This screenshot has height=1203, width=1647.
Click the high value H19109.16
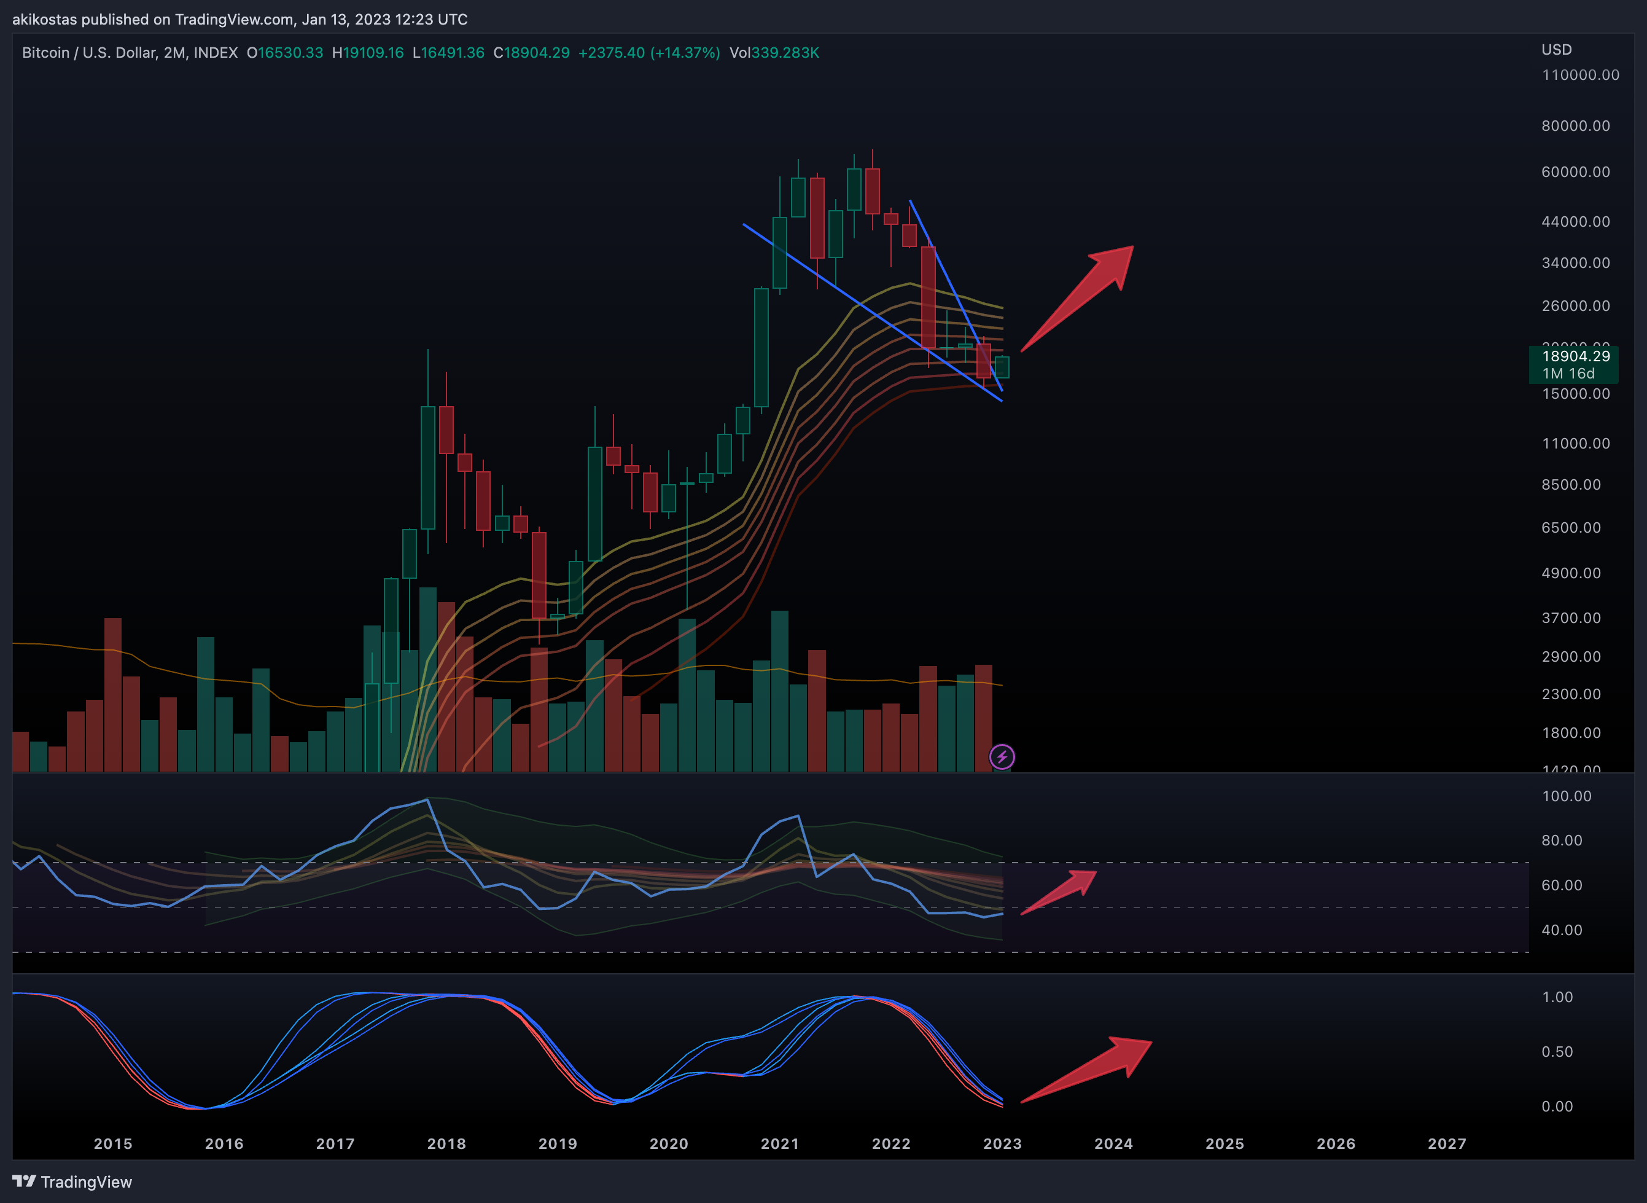click(368, 52)
